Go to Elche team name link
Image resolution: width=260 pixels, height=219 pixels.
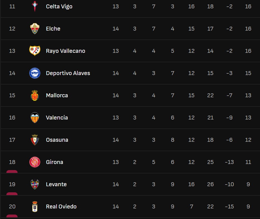tap(53, 29)
